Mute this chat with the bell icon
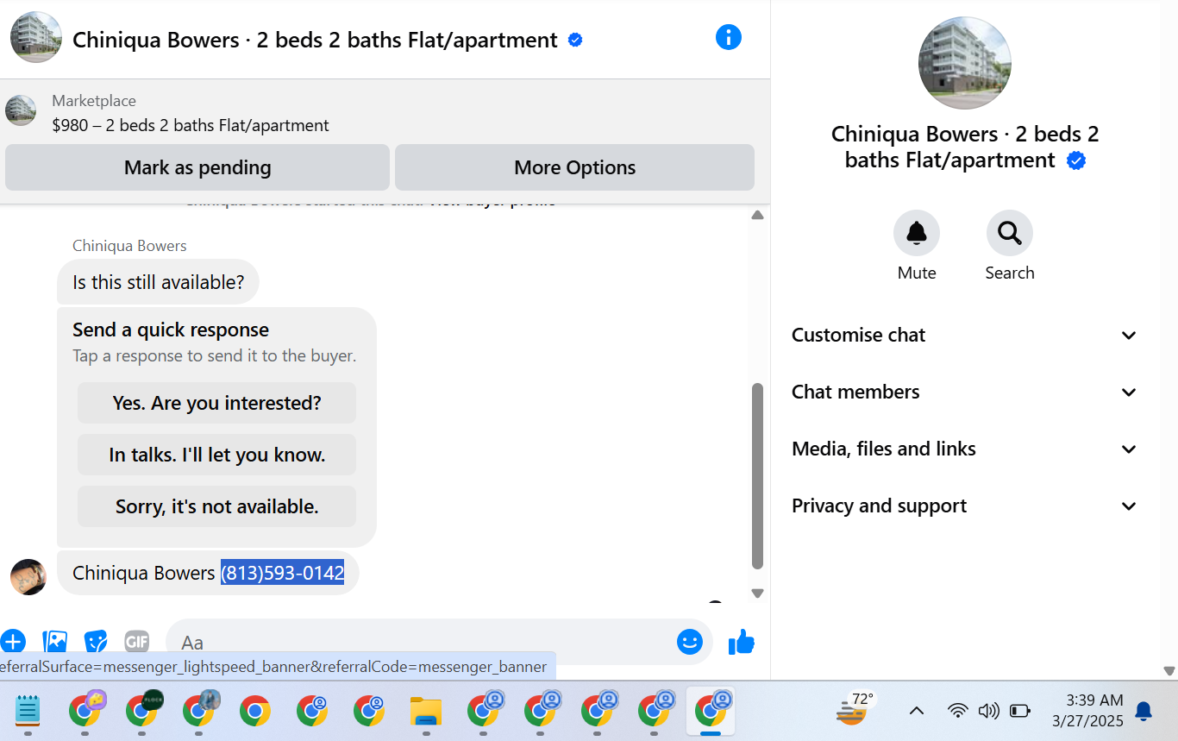 pyautogui.click(x=916, y=233)
